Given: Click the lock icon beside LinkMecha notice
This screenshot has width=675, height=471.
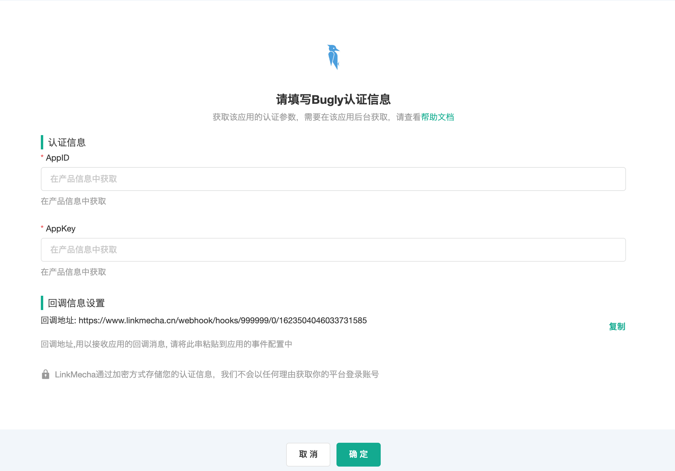Looking at the screenshot, I should click(45, 374).
